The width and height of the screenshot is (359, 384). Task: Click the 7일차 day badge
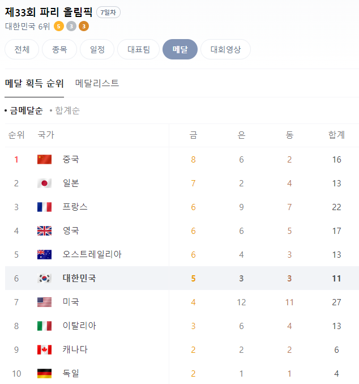[108, 12]
